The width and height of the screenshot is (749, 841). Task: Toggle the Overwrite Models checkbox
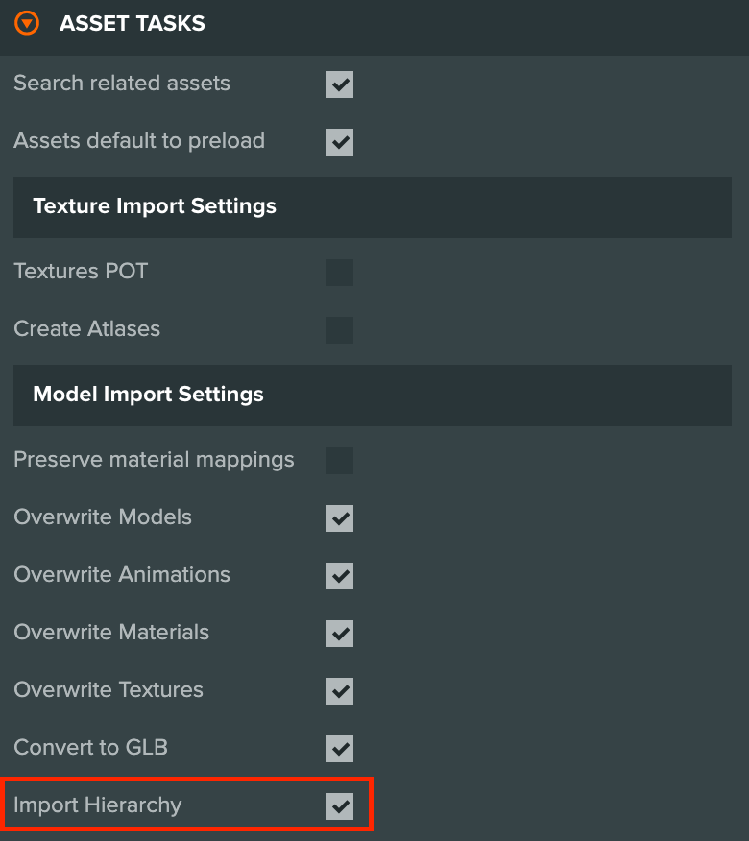click(x=340, y=518)
